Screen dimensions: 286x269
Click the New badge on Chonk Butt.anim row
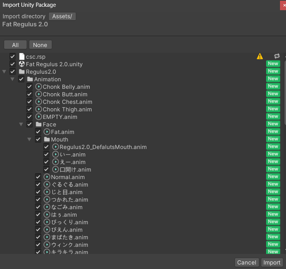(273, 94)
